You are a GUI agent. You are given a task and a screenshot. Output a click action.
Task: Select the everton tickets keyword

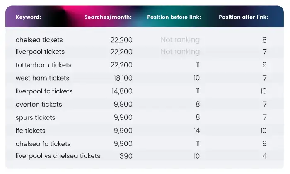click(39, 105)
